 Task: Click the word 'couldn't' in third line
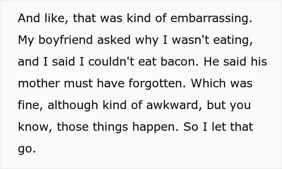[111, 62]
